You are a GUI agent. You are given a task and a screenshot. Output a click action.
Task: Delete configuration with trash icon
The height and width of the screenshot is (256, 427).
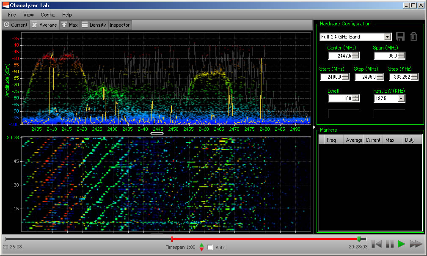coord(413,36)
